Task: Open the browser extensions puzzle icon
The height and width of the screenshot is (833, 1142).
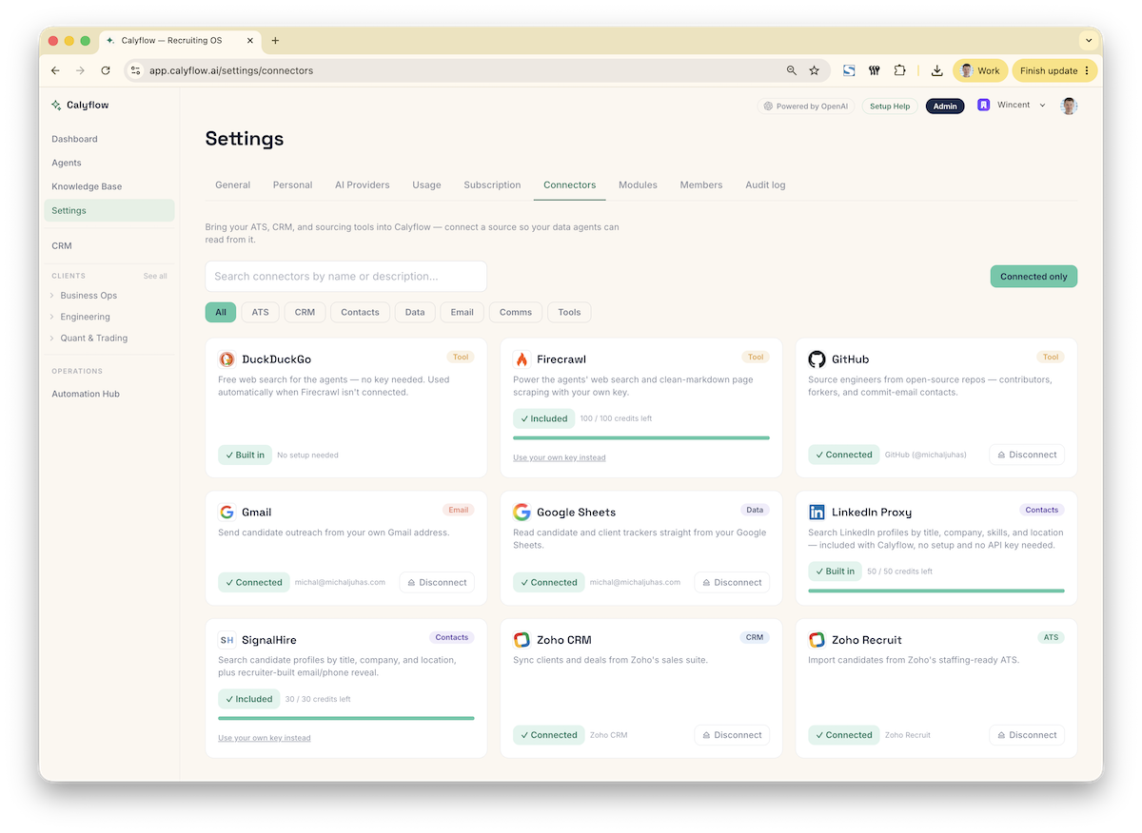Action: click(x=900, y=70)
